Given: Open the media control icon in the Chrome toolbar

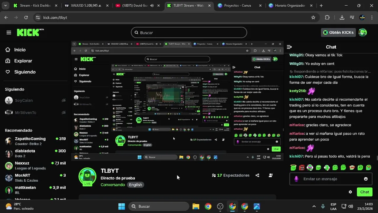Looking at the screenshot, I should click(352, 17).
